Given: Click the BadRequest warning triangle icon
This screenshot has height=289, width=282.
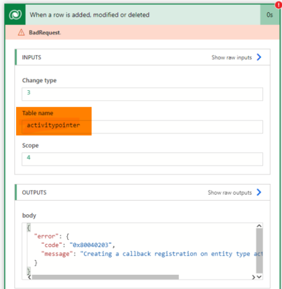Looking at the screenshot, I should (22, 32).
